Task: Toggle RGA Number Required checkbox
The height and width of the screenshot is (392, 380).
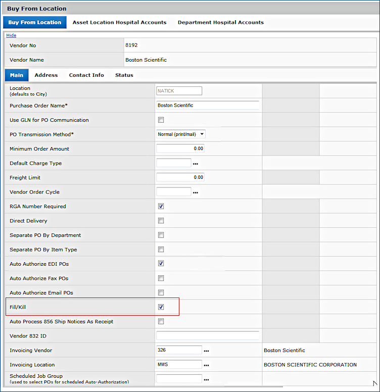Action: coord(161,207)
